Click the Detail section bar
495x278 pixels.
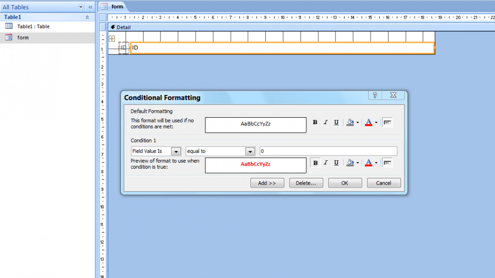[x=301, y=27]
